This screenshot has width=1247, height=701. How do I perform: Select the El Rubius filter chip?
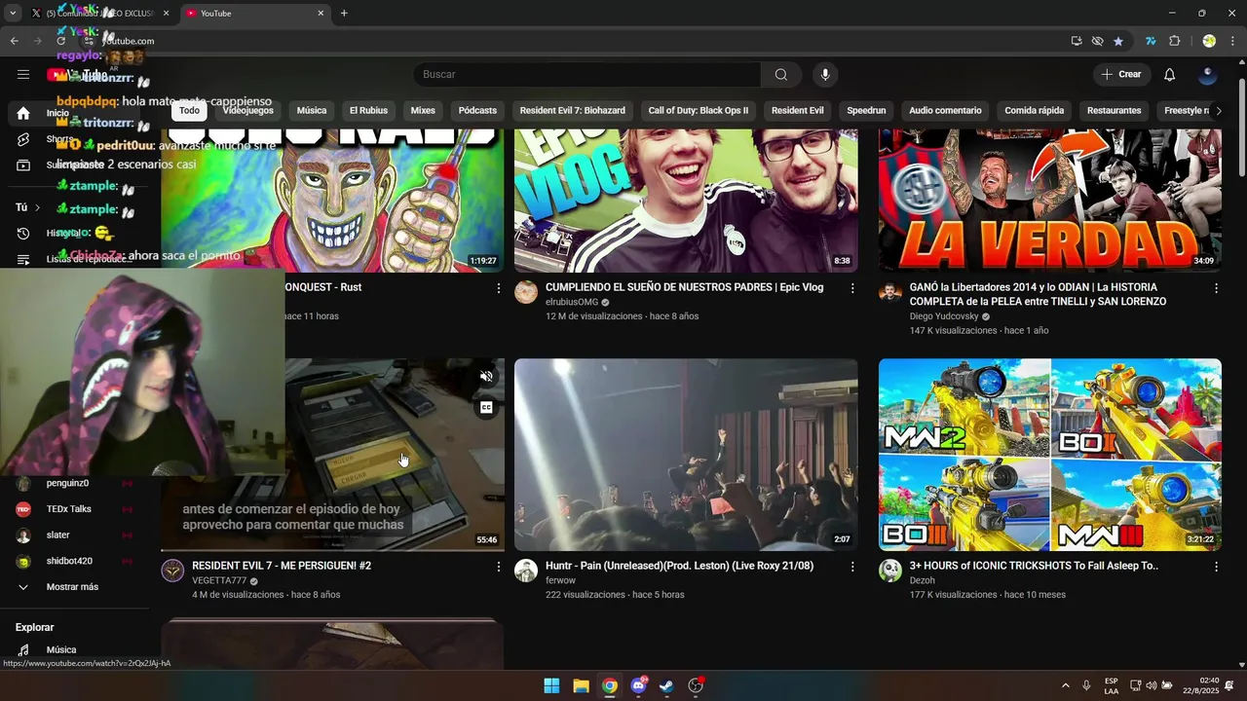coord(368,111)
